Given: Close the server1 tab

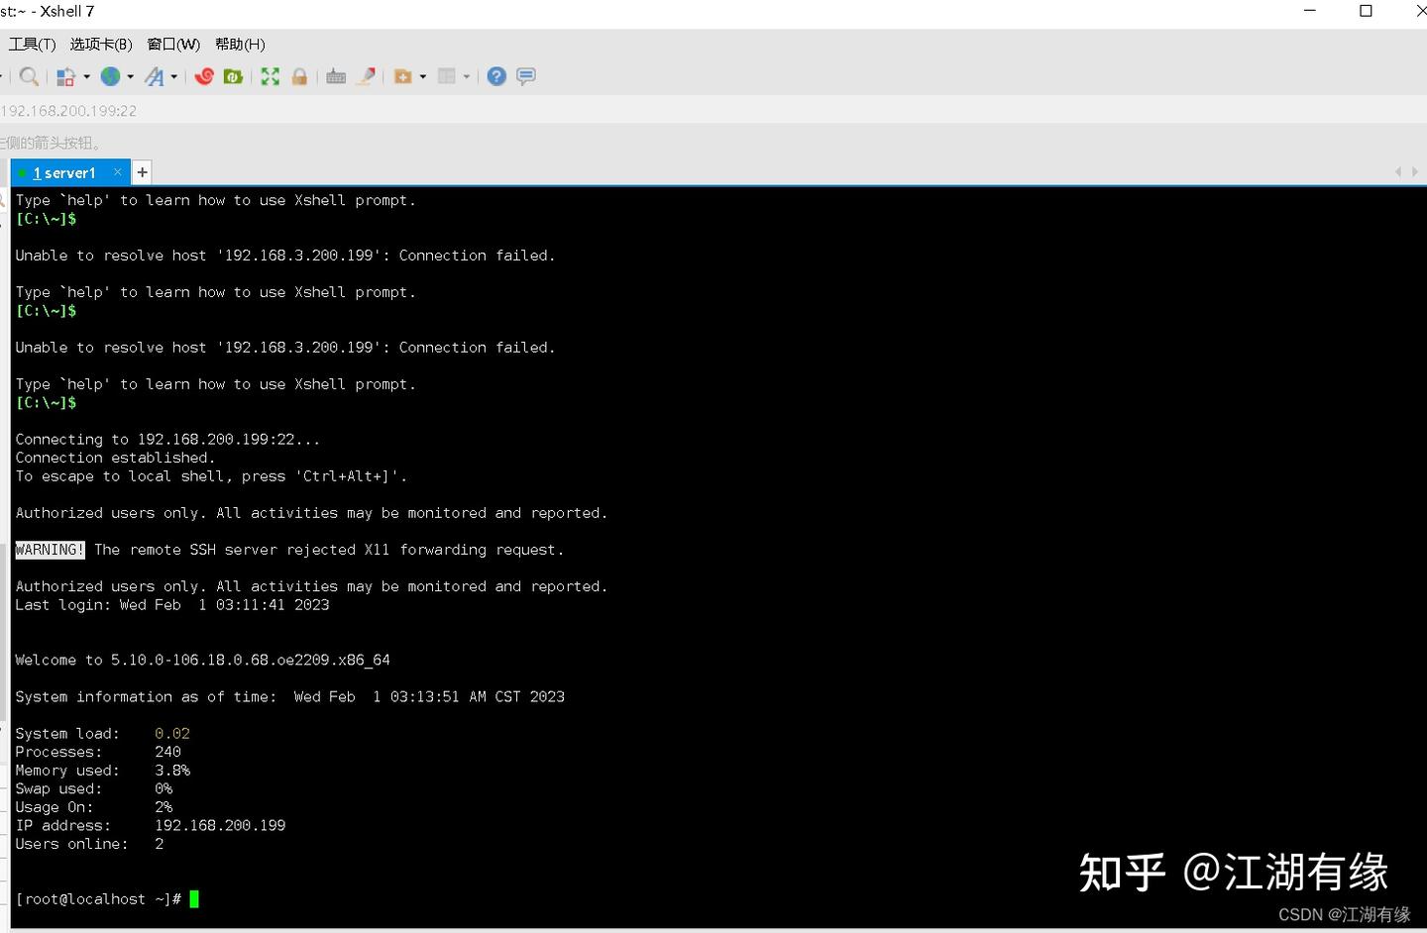Looking at the screenshot, I should point(117,171).
